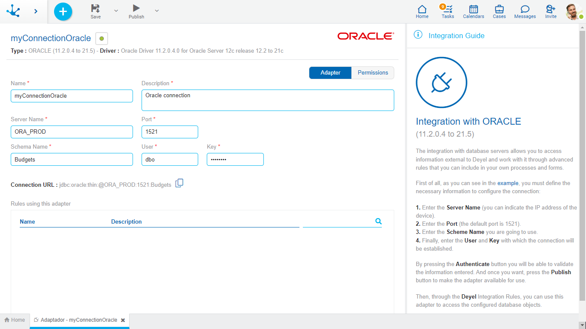Click the Publish play icon
The height and width of the screenshot is (329, 586).
136,9
